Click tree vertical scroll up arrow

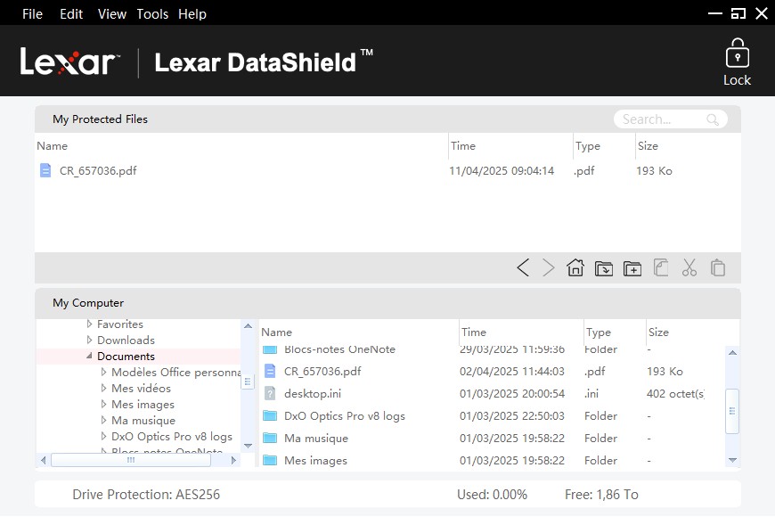tap(249, 326)
